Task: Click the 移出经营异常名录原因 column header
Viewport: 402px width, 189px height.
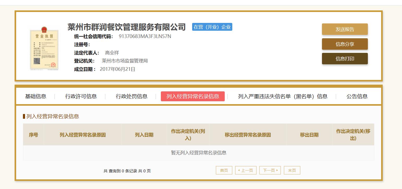Action: click(248, 135)
